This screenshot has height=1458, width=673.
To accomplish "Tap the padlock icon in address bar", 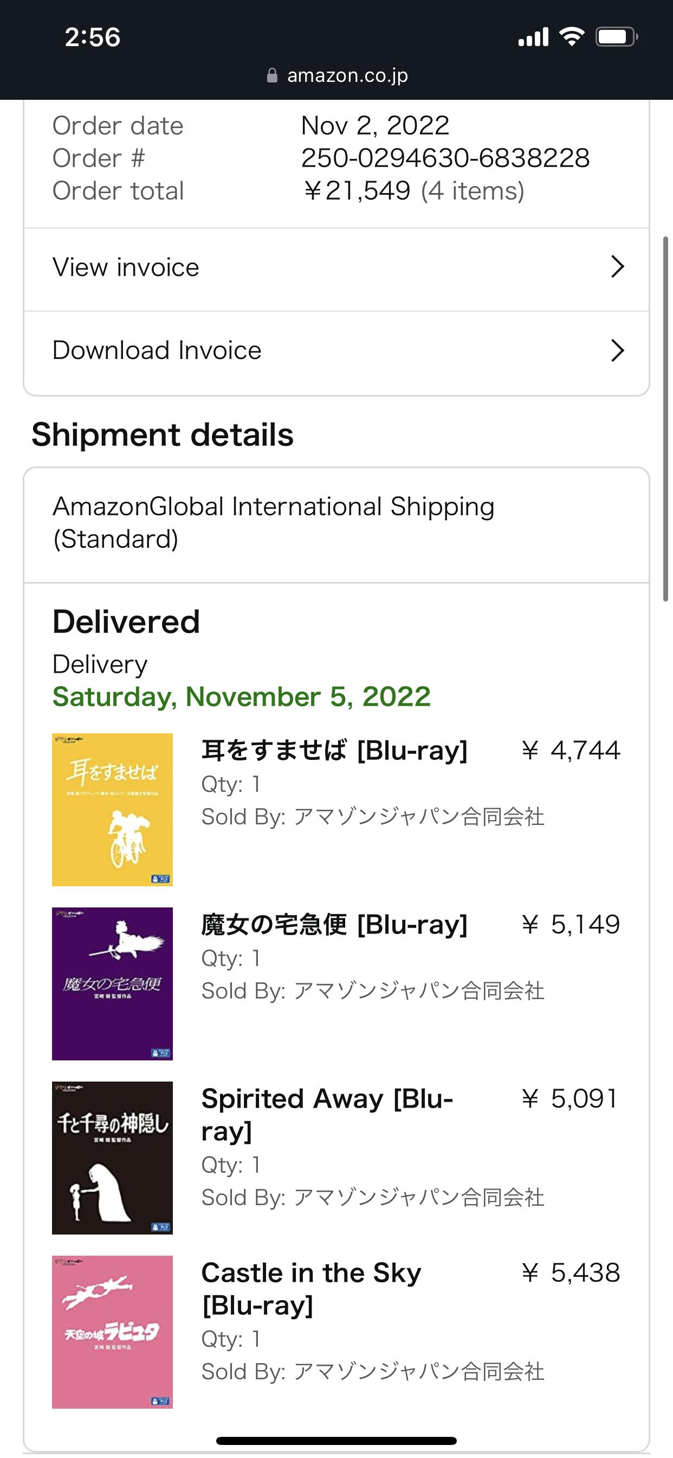I will pos(272,76).
